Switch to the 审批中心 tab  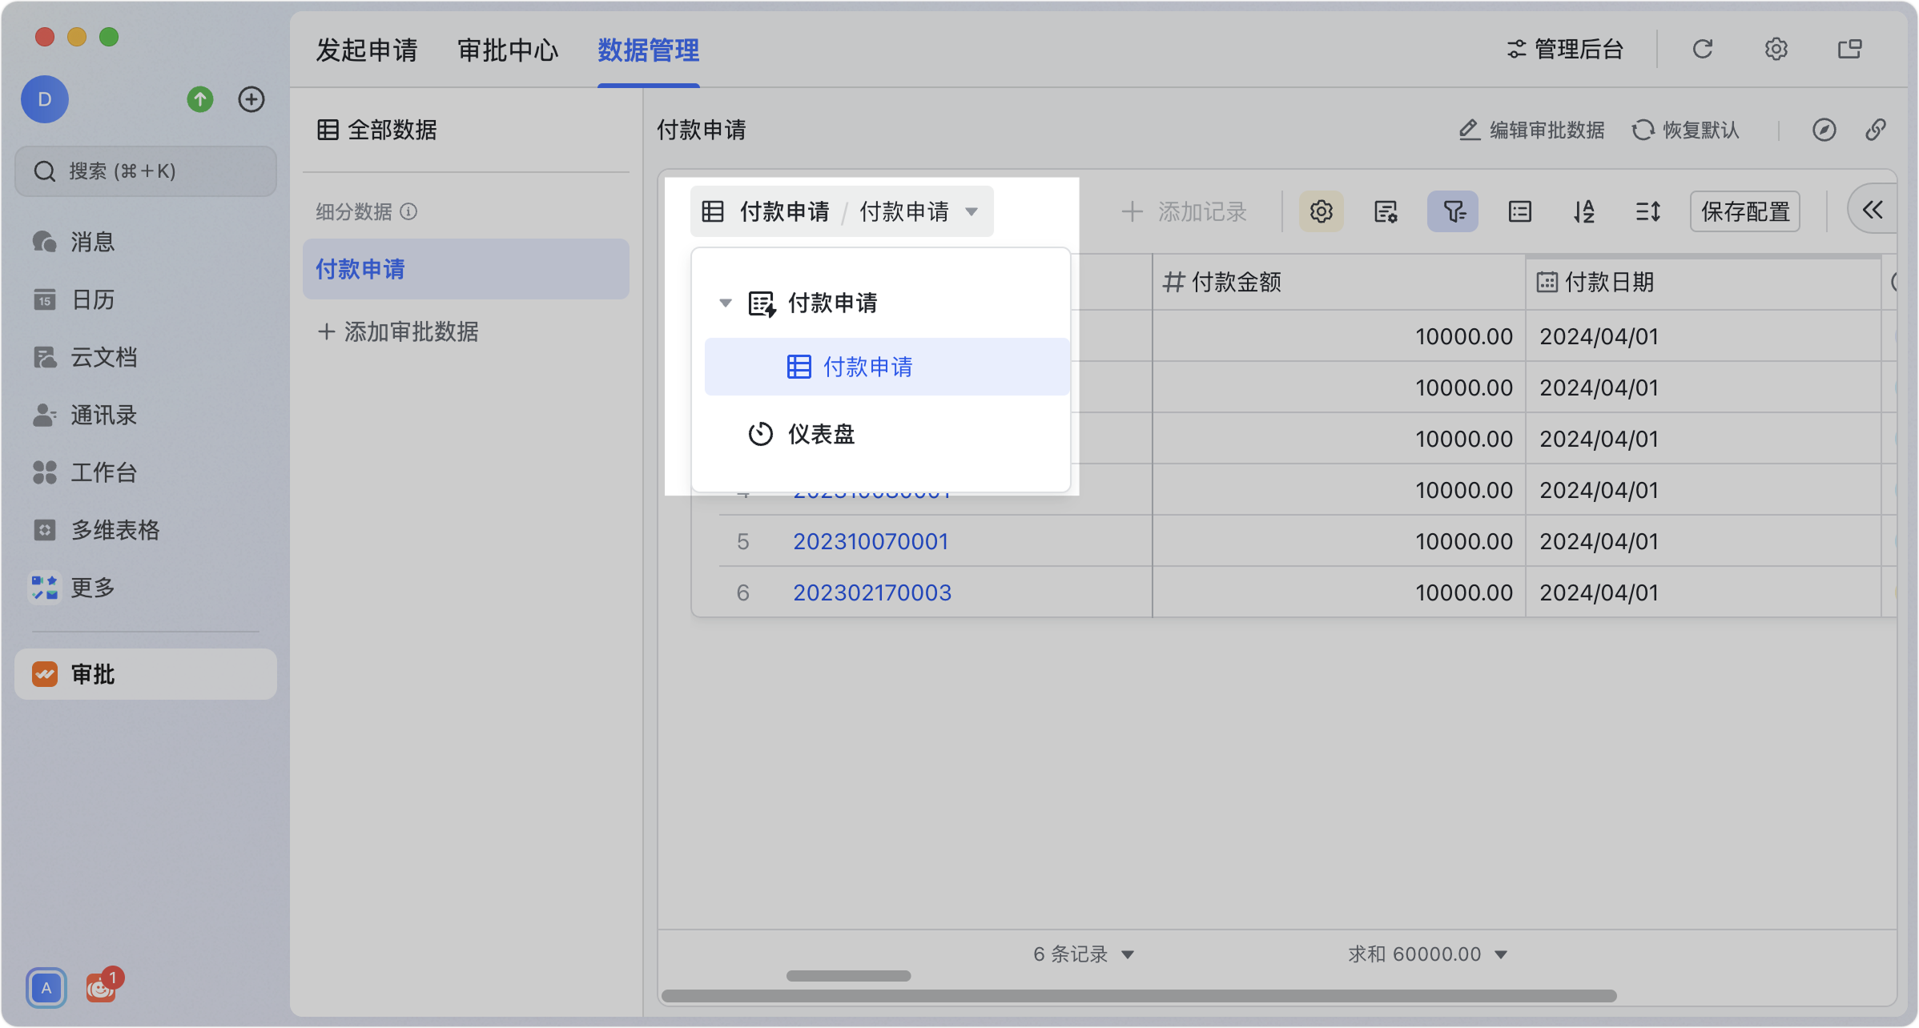point(508,50)
